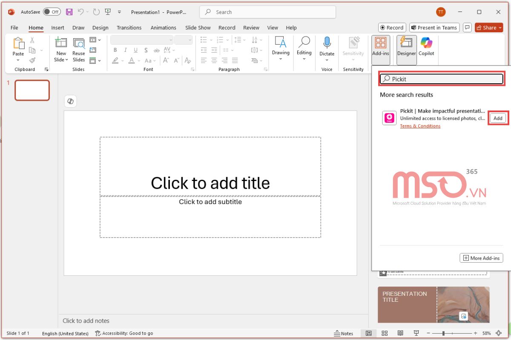Click the Paste clipboard icon
This screenshot has height=340, width=511.
tap(18, 43)
